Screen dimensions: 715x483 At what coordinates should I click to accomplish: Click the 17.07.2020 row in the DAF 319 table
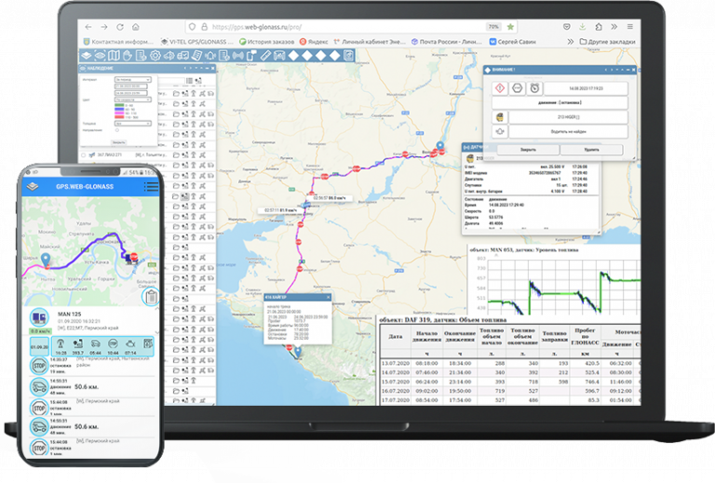(510, 400)
